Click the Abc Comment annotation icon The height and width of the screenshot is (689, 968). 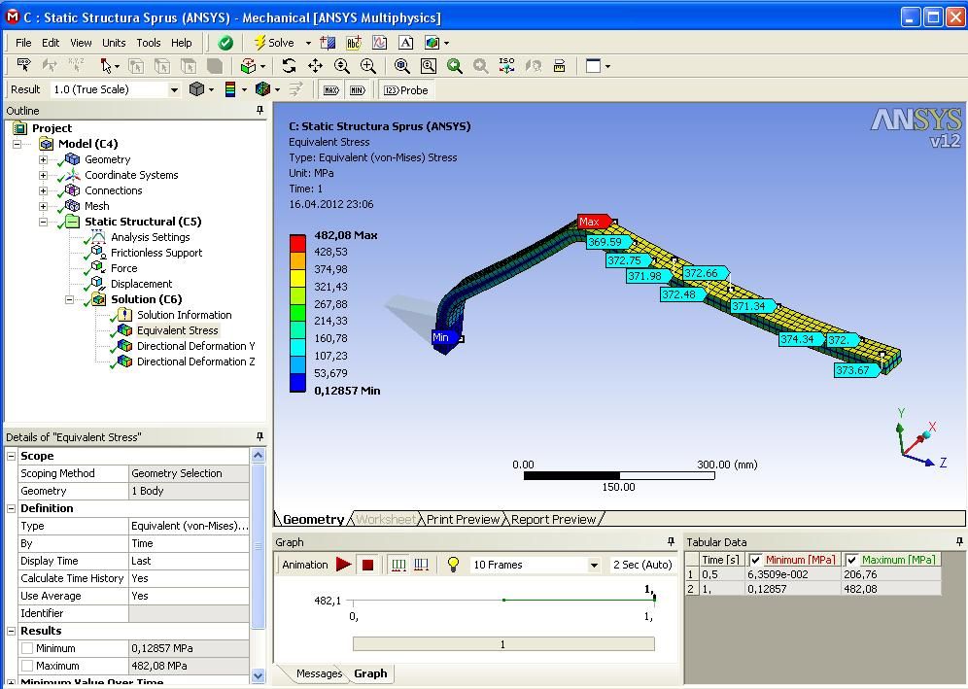353,43
